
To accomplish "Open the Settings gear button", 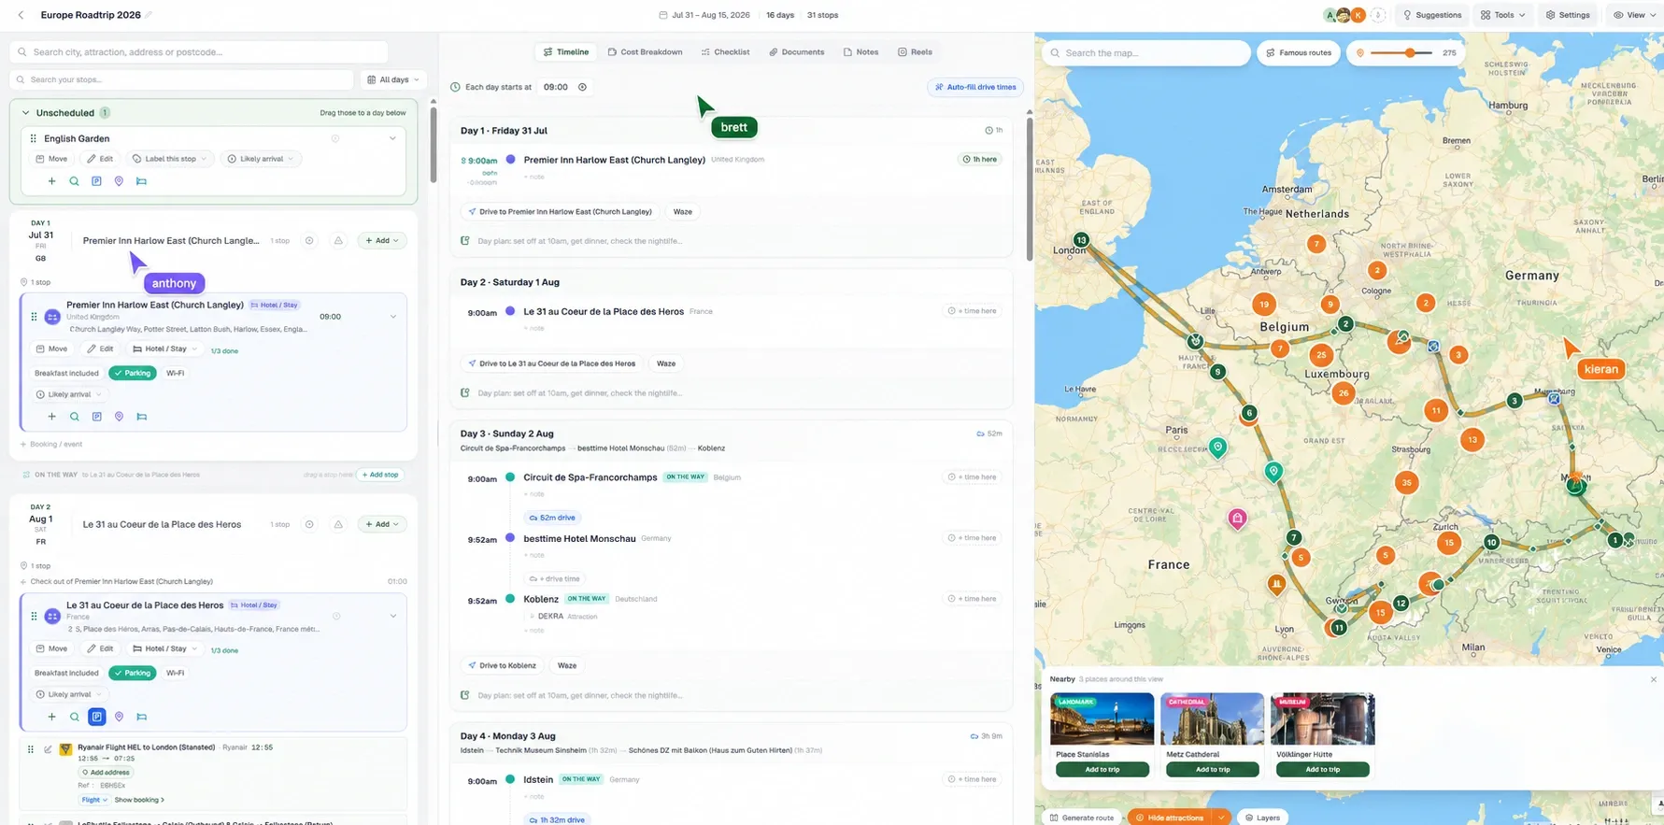I will pos(1567,15).
